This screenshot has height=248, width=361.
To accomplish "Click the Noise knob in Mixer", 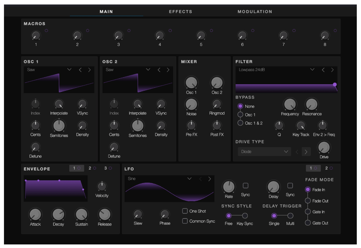I will point(191,104).
